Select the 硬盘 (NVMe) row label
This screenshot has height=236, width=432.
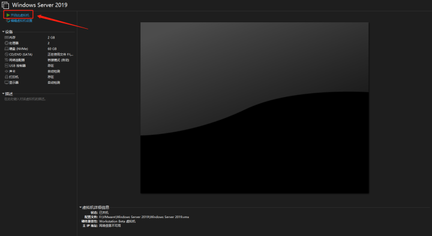pos(19,49)
